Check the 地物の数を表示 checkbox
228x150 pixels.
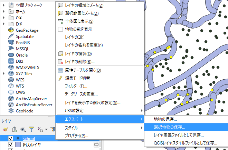tap(60, 29)
